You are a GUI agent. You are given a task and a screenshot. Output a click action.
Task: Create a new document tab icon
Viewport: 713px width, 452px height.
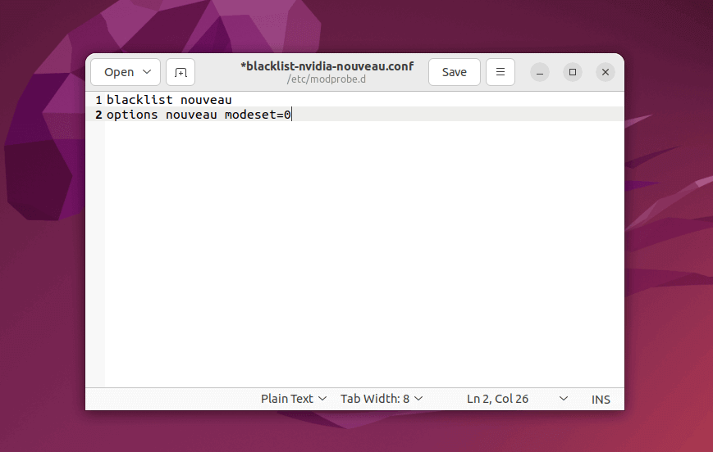[x=181, y=72]
